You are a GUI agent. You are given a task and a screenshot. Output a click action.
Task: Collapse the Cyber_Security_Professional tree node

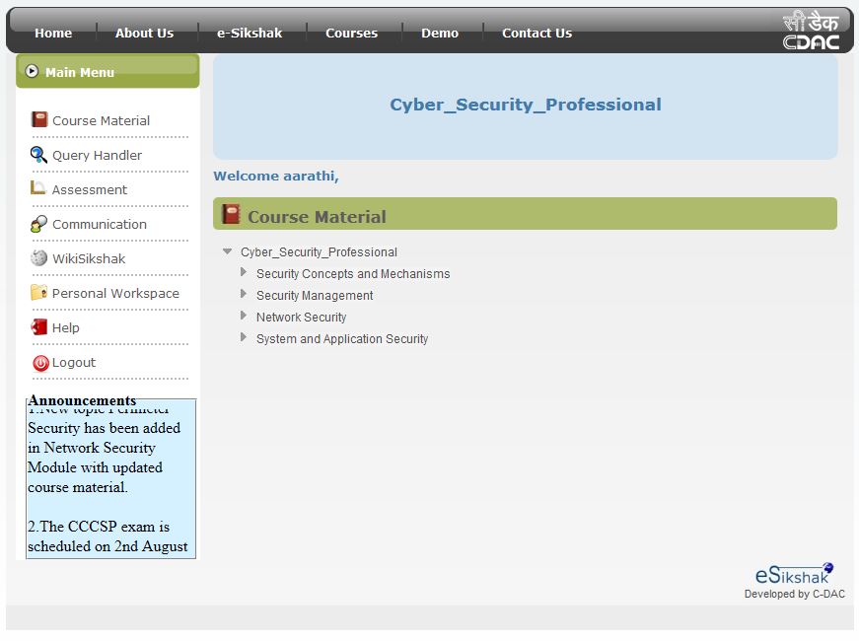coord(228,252)
